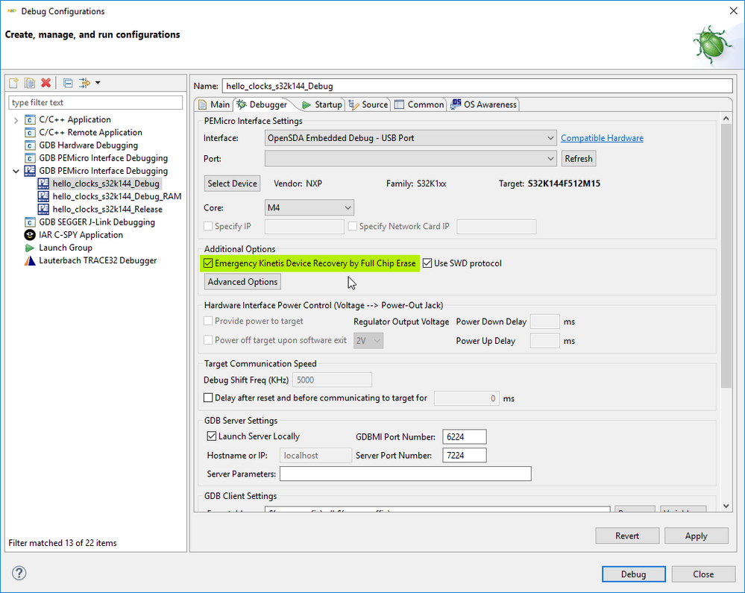Viewport: 745px width, 593px height.
Task: Toggle Use SWD protocol checkbox
Action: 427,263
